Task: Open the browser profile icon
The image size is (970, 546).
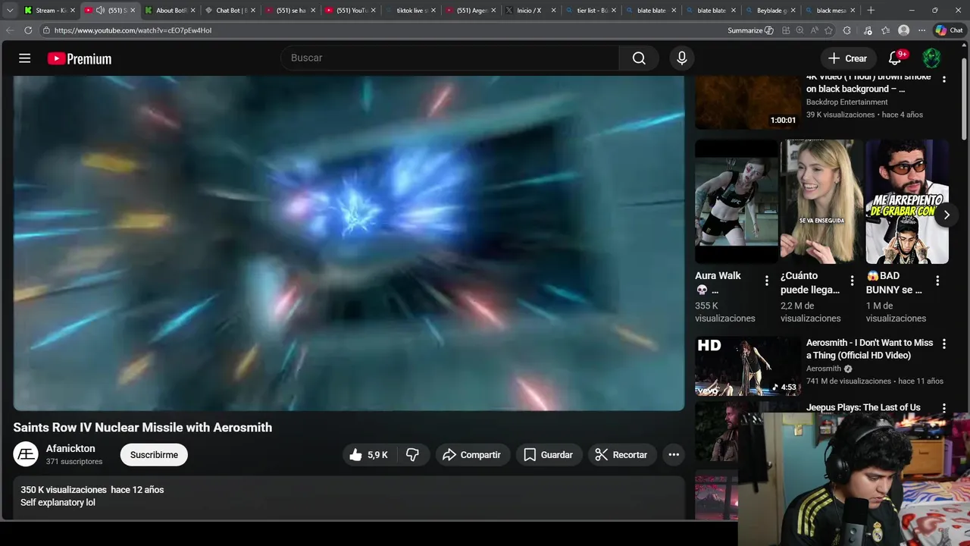Action: click(903, 30)
